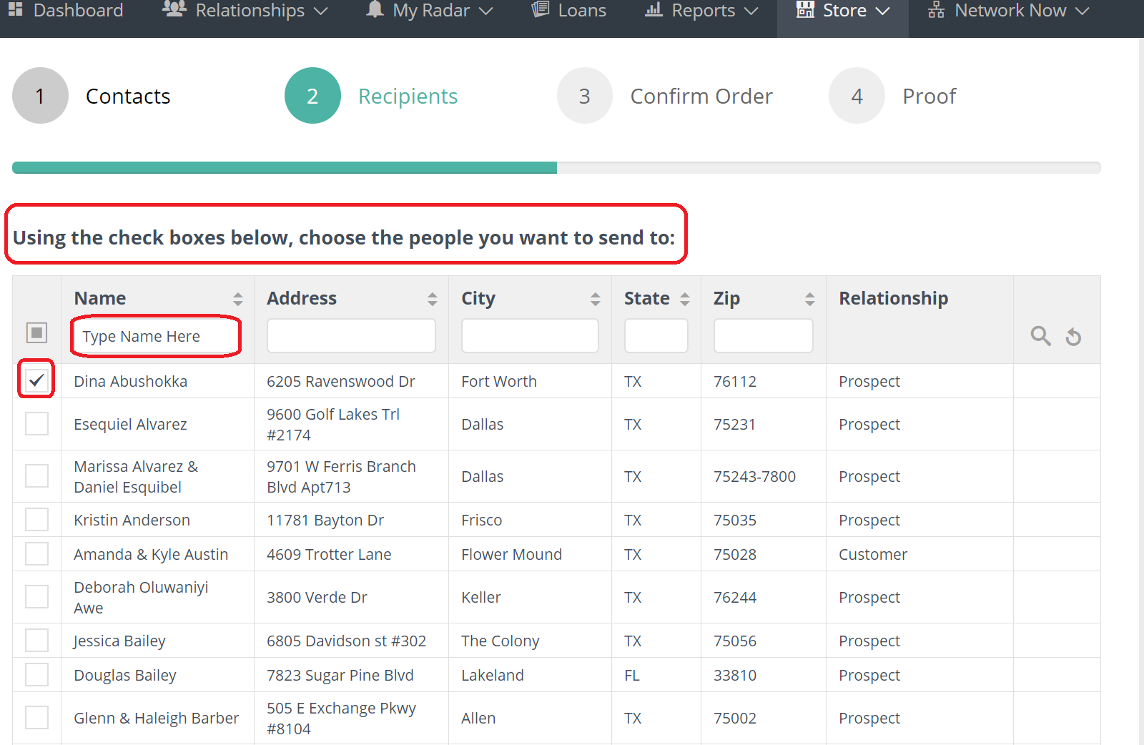Image resolution: width=1144 pixels, height=745 pixels.
Task: Click the Network Now hierarchy icon
Action: [936, 11]
